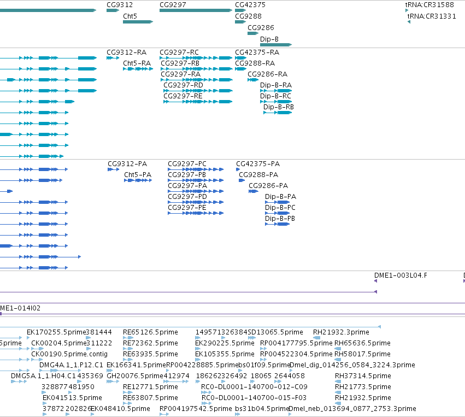The height and width of the screenshot is (417, 465).
Task: Click EST RE72362.5prime
Action: (150, 343)
